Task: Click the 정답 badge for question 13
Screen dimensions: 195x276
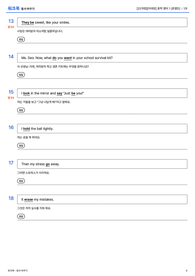Action: pyautogui.click(x=21, y=39)
